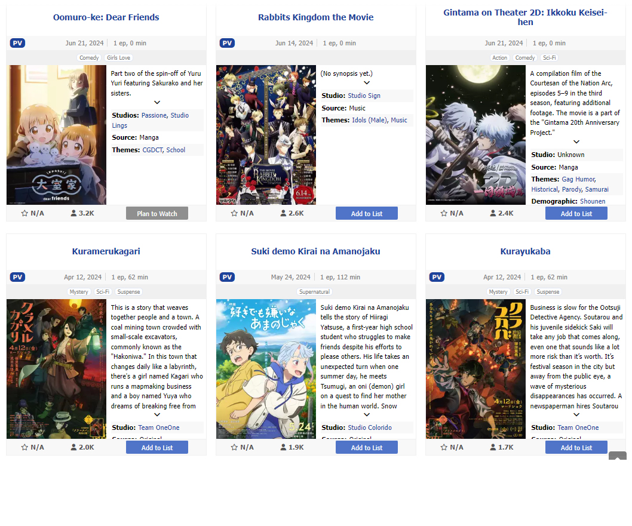Open the PV badge on Rabbits Kingdom the Movie

228,43
